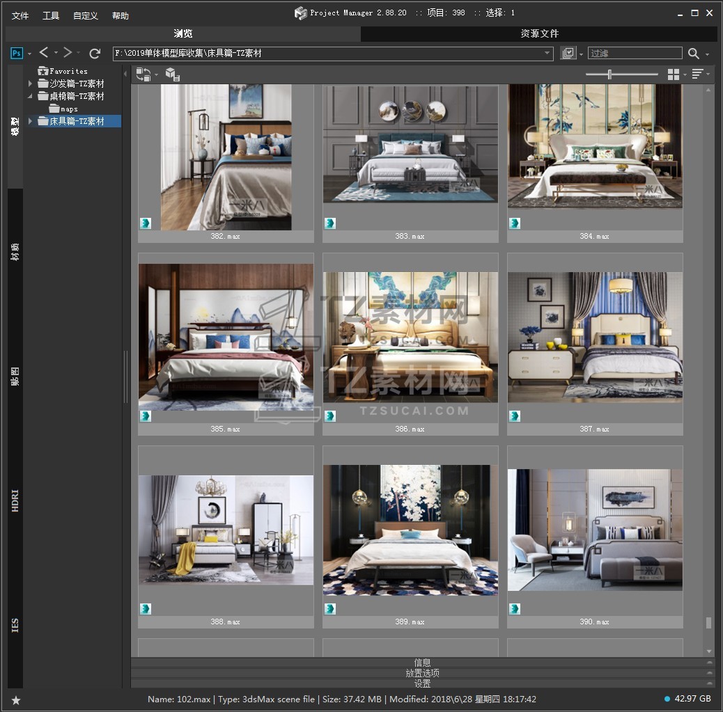Collapse the 桌椅篇-TZ素材 folder
723x712 pixels.
point(30,96)
